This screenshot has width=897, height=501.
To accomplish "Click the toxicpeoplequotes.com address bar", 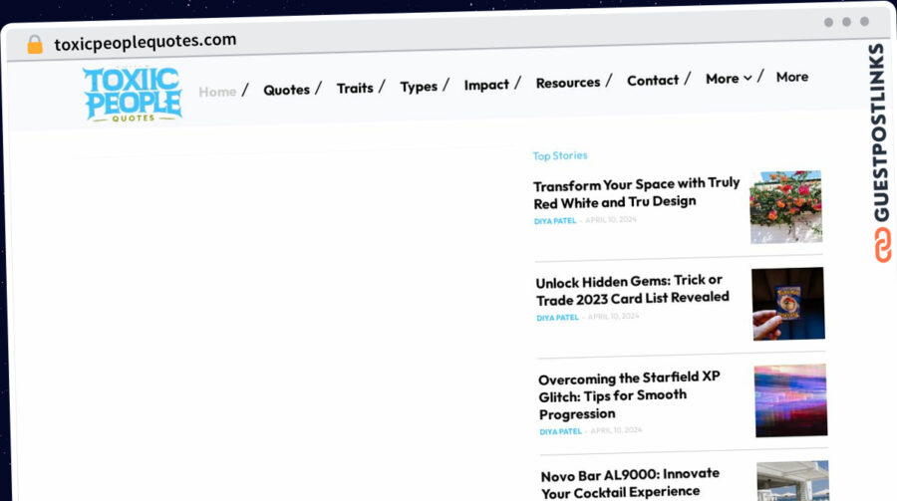I will (145, 41).
